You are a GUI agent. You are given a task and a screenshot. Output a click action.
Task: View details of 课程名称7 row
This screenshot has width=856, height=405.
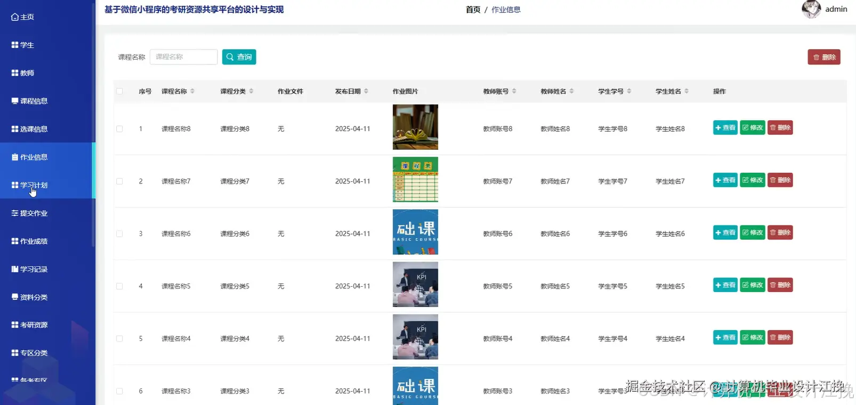click(x=725, y=180)
